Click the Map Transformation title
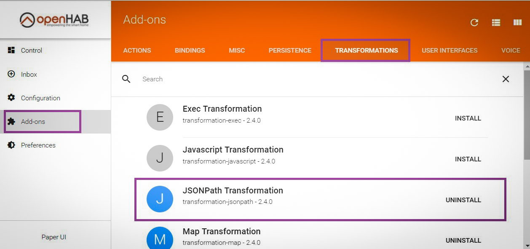 pos(222,231)
